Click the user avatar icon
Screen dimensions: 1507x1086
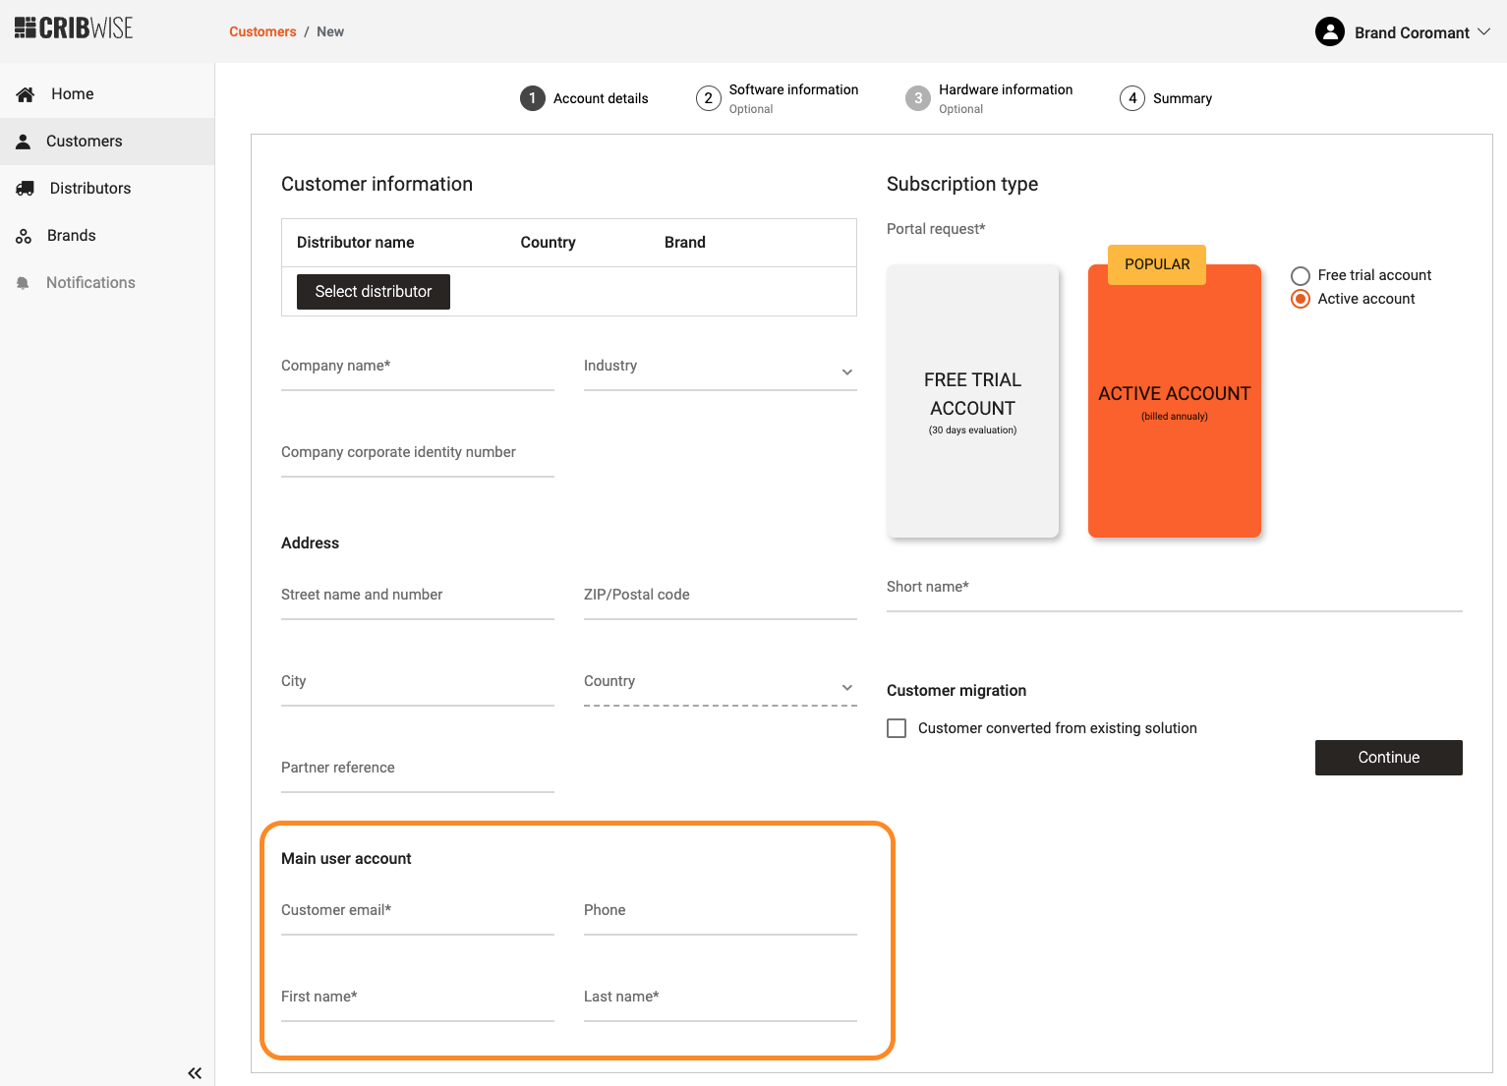pyautogui.click(x=1329, y=32)
